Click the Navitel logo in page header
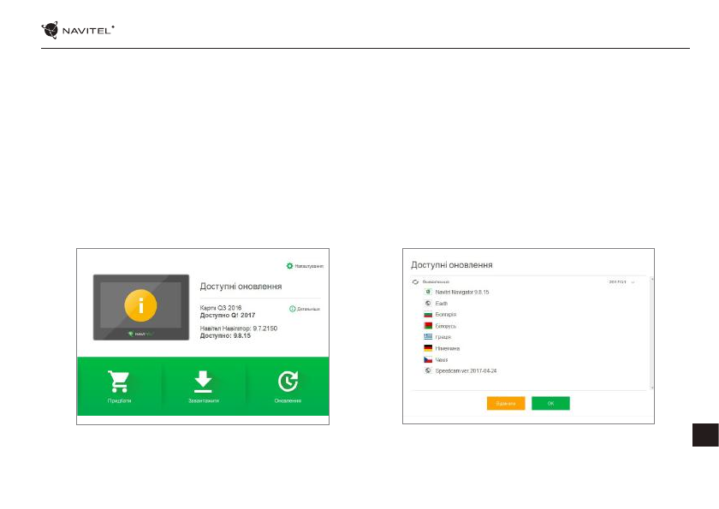 [x=78, y=30]
